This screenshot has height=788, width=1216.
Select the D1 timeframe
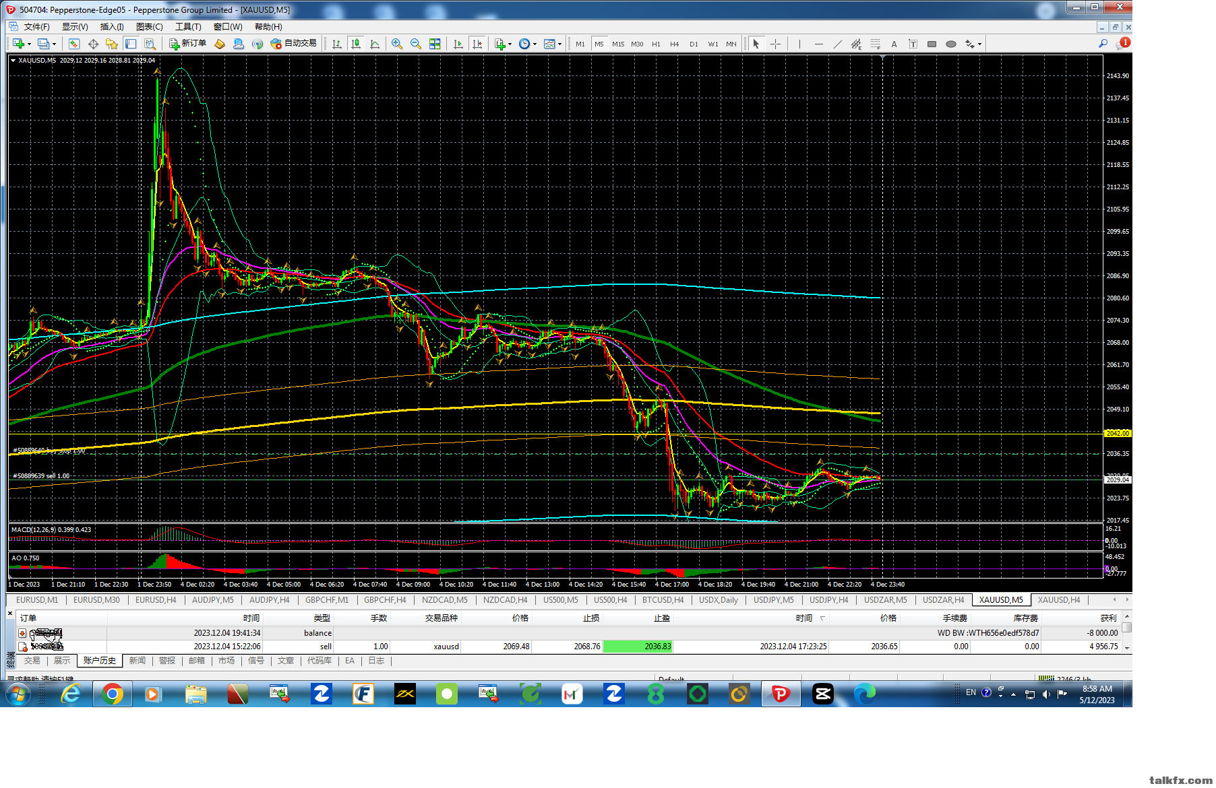[694, 44]
